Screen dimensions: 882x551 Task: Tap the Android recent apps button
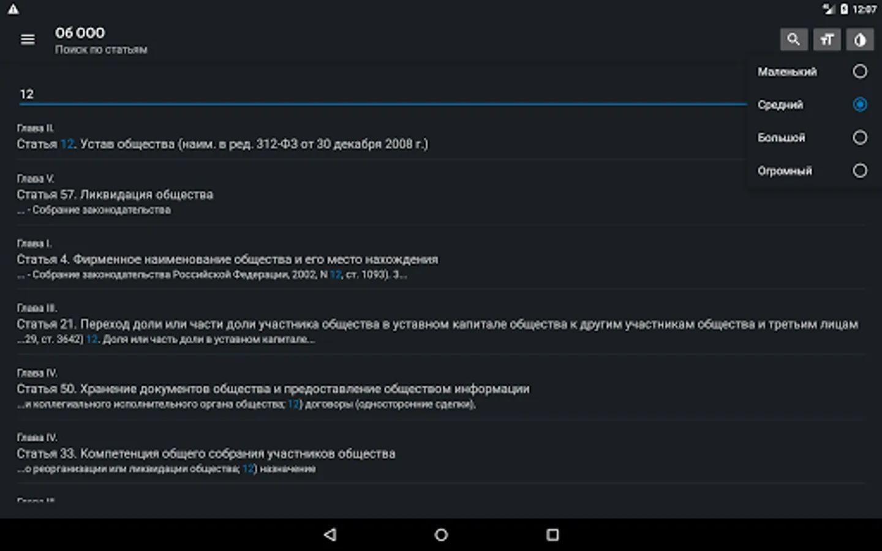click(552, 534)
